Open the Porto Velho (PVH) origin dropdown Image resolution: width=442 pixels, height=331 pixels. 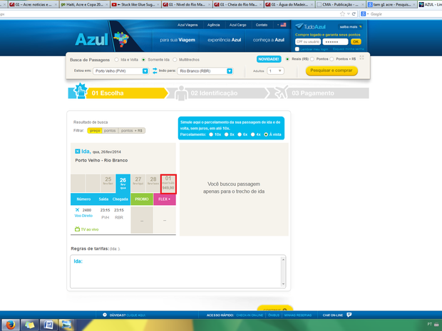(x=145, y=71)
